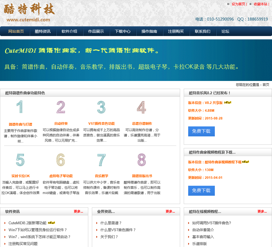This screenshot has height=247, width=272.
Task: Click QQ：188659919 contact text
Action: click(x=253, y=19)
